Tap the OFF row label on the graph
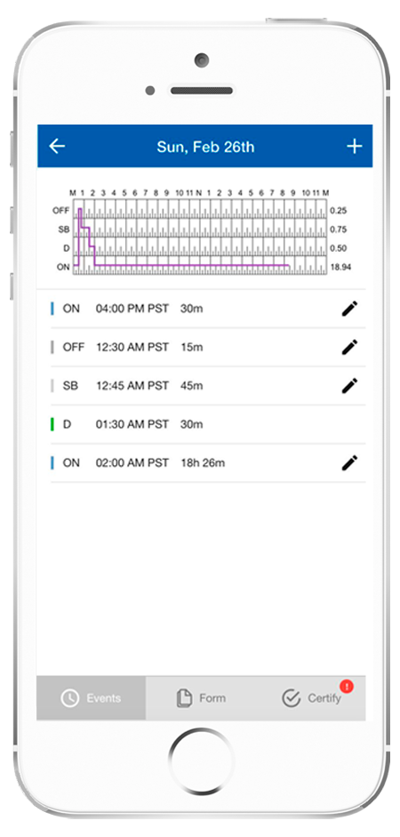Image resolution: width=400 pixels, height=837 pixels. tap(60, 210)
